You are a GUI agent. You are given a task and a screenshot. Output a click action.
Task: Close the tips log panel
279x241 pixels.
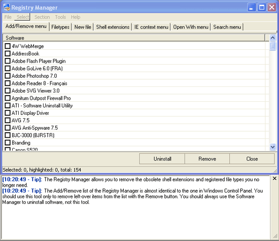pyautogui.click(x=274, y=178)
